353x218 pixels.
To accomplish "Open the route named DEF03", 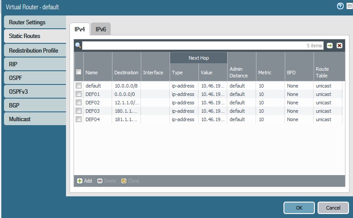I will point(93,111).
